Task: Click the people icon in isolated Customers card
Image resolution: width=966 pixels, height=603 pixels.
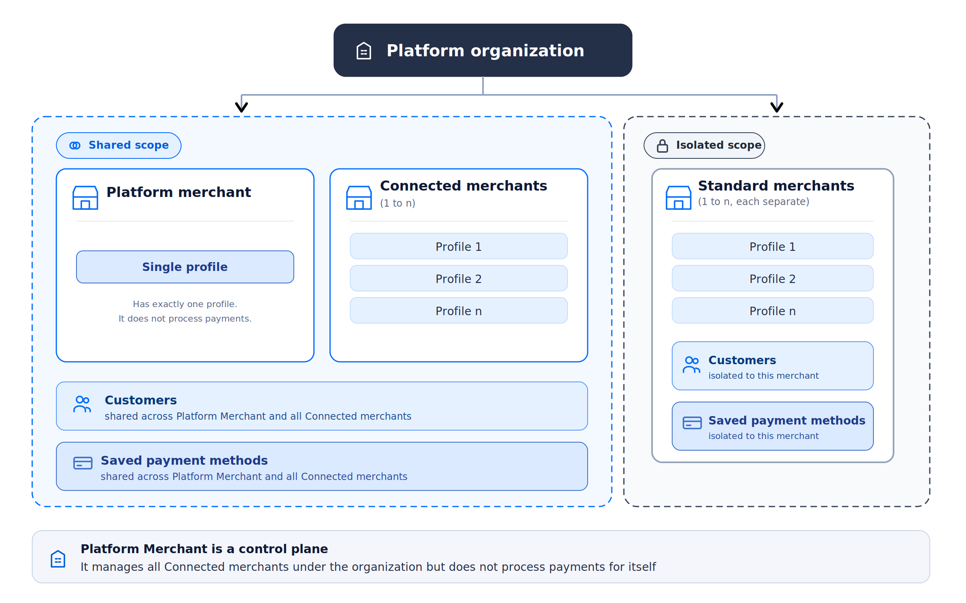Action: pos(691,365)
